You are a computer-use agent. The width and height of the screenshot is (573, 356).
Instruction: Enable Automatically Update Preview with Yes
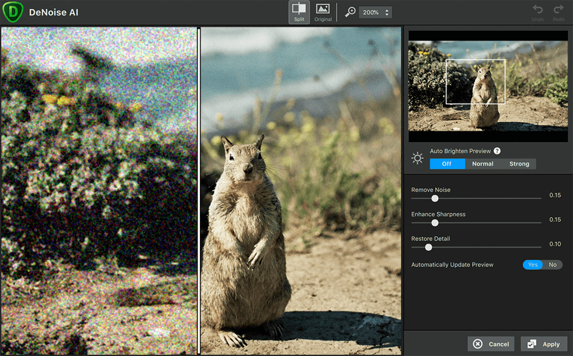point(532,265)
